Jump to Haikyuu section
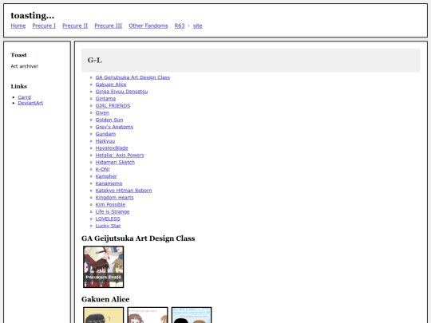Screen dimensions: 431x323 coord(105,141)
